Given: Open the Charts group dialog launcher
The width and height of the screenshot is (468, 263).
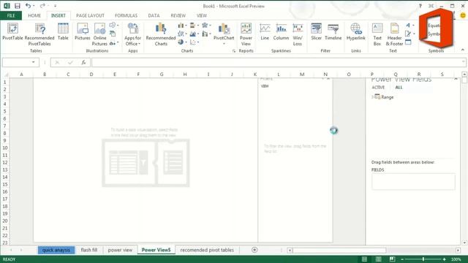Looking at the screenshot, I should coord(234,51).
